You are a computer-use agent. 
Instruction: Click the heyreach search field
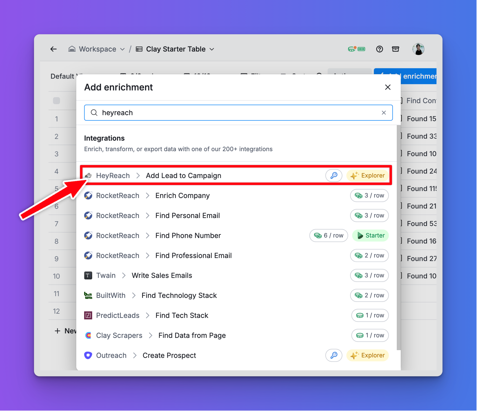click(238, 113)
